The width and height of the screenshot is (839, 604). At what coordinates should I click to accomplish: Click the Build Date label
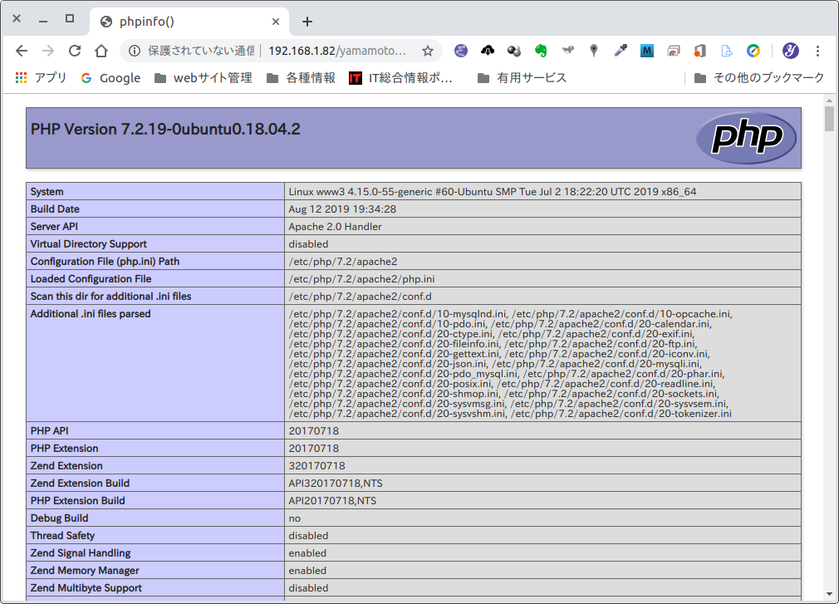(55, 209)
